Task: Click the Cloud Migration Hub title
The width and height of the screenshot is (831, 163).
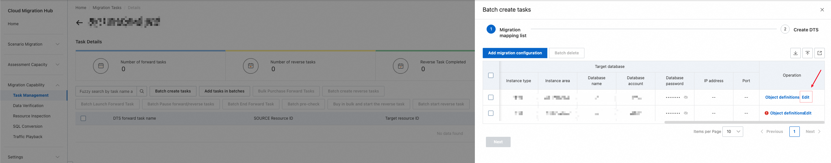Action: coord(30,11)
